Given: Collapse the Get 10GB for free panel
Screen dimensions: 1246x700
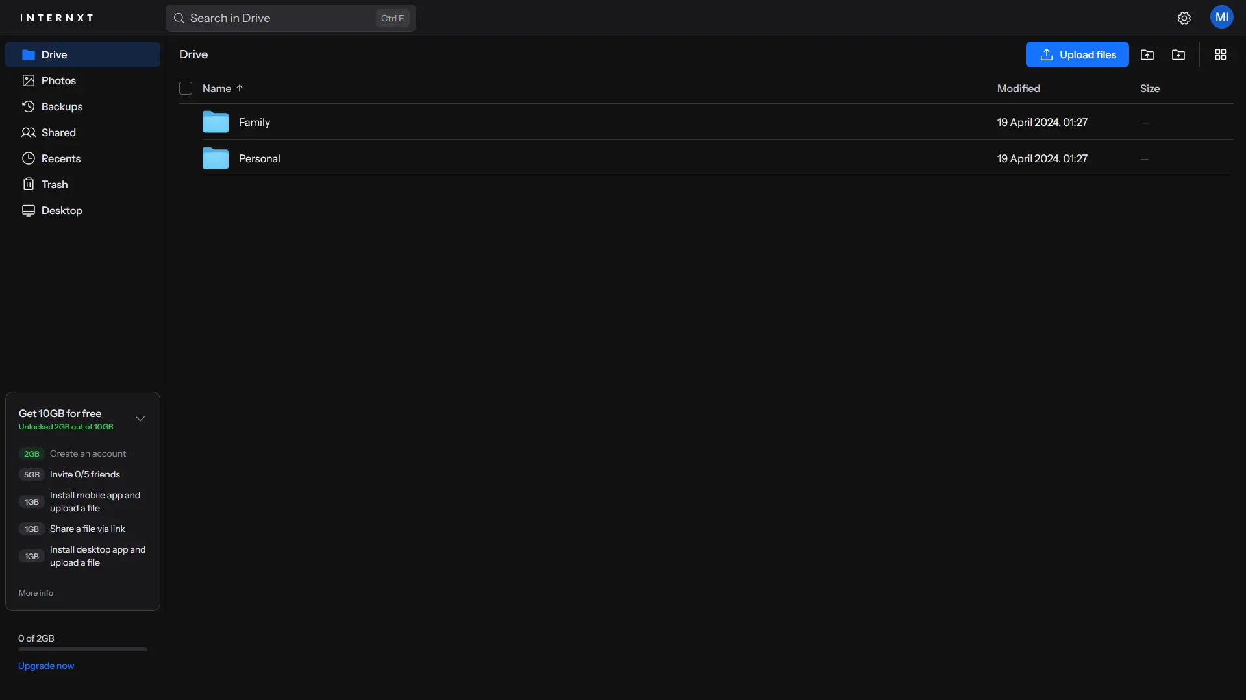Looking at the screenshot, I should (140, 419).
